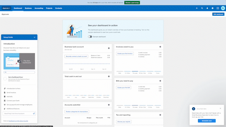The height and width of the screenshot is (127, 226).
Task: Open Tax and reporting options menu
Action: point(160,115)
